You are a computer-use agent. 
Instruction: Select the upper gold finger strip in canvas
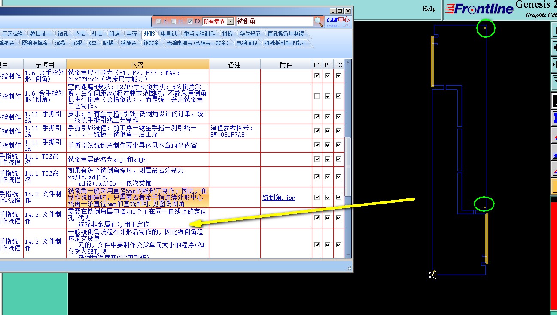click(x=432, y=61)
